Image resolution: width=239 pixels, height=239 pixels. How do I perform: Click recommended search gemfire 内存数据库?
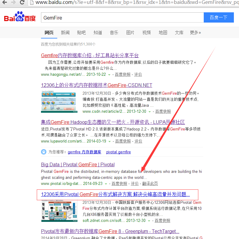pyautogui.click(x=84, y=152)
